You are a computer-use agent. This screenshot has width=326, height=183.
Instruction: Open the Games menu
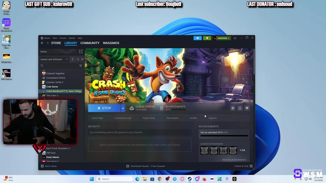pos(72,38)
